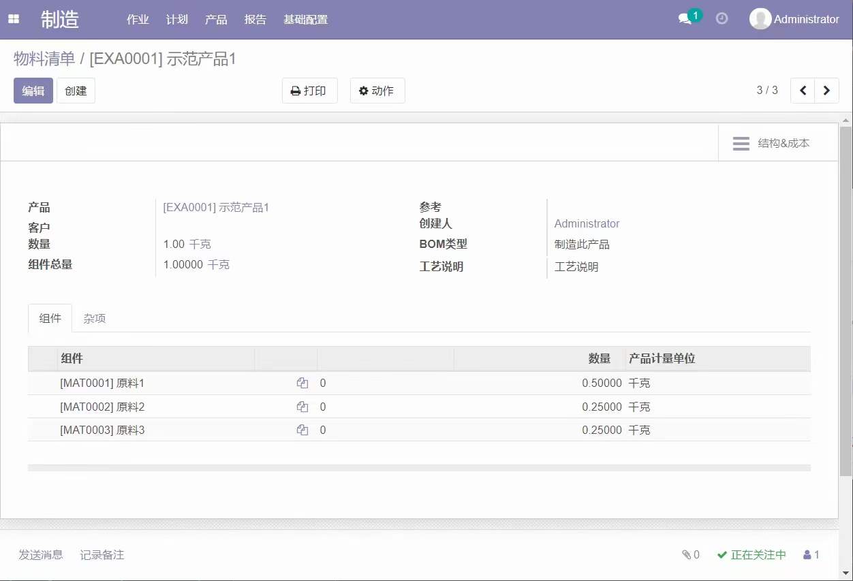This screenshot has height=581, width=853.
Task: Click copy icon in MAT0003 row
Action: click(x=303, y=430)
